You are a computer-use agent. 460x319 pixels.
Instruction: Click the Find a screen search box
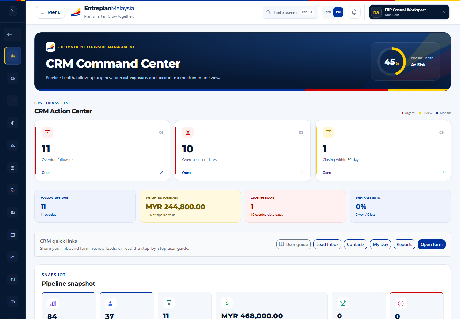coord(290,12)
